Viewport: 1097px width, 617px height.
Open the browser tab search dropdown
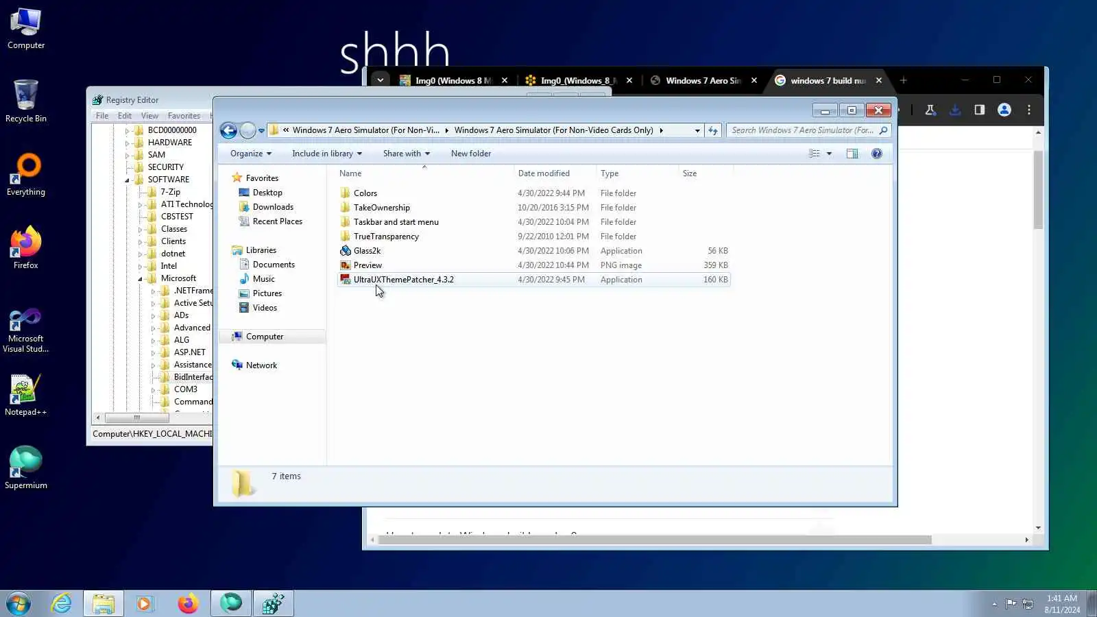[x=380, y=80]
